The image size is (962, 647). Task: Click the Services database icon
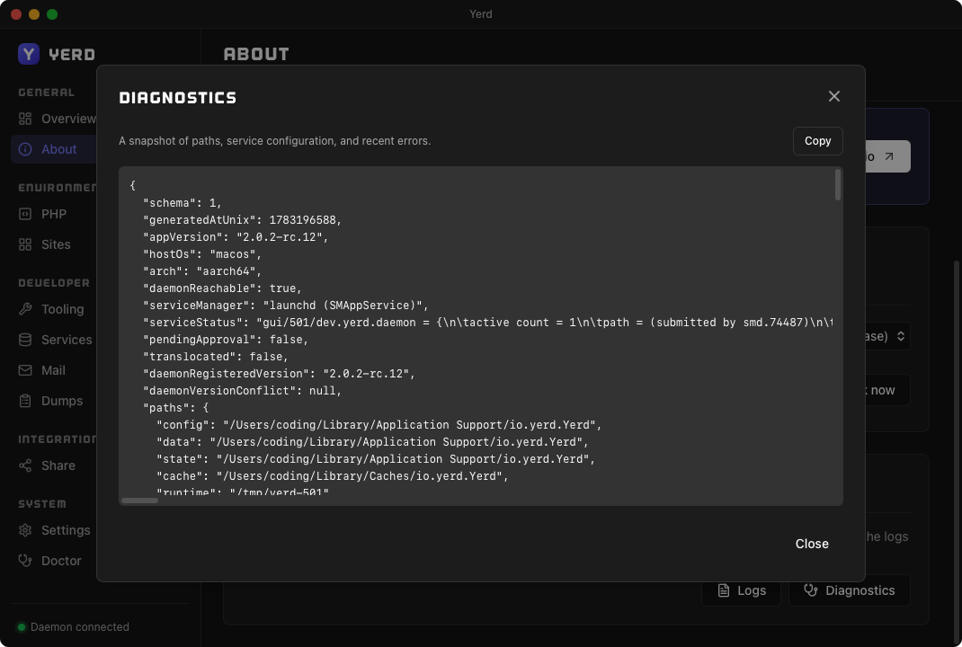point(25,340)
